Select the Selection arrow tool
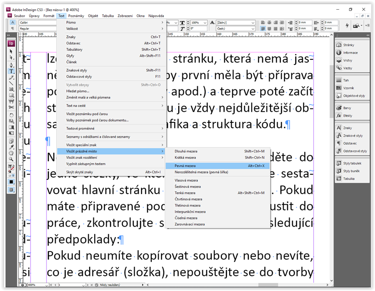375x291 pixels. [11, 51]
